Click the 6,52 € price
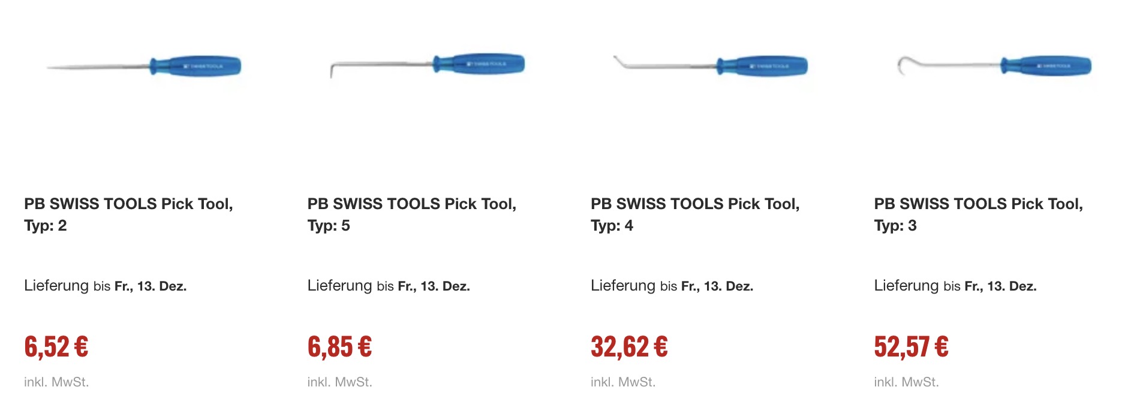Image resolution: width=1143 pixels, height=411 pixels. [x=56, y=347]
